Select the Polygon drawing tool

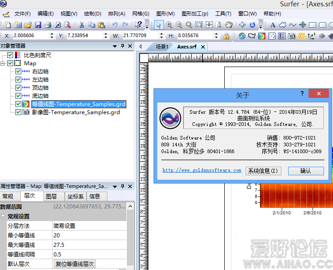pyautogui.click(x=283, y=25)
